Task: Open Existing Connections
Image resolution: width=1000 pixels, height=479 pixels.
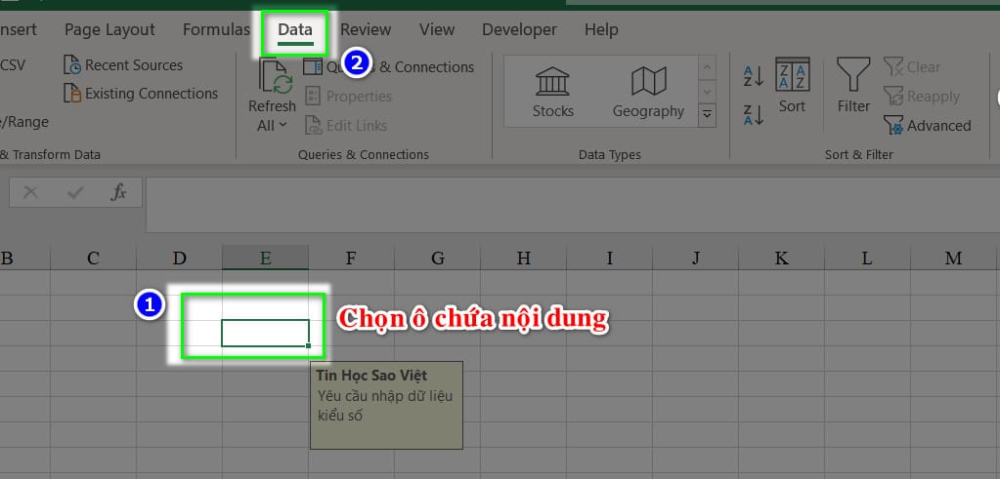Action: click(141, 94)
